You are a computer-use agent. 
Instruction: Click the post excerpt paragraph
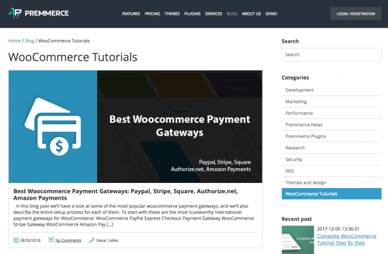(134, 215)
